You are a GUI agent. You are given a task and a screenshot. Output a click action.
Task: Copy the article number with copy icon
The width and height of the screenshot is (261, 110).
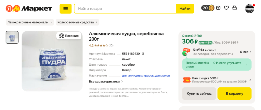point(143,54)
